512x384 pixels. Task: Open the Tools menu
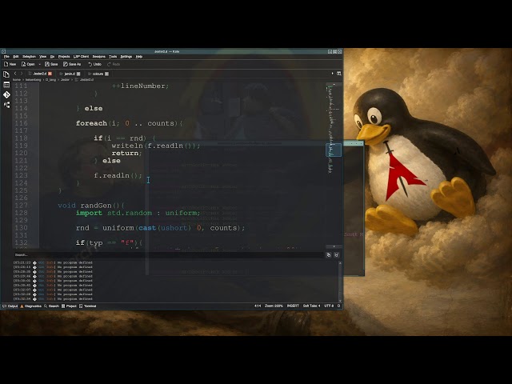click(x=113, y=57)
